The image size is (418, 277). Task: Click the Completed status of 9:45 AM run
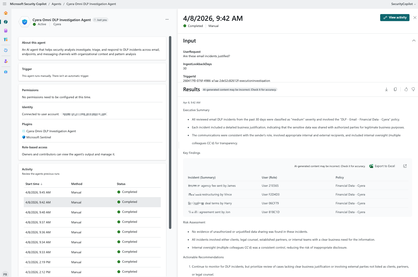click(127, 192)
